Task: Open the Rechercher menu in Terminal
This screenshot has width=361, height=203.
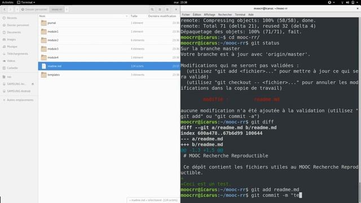Action: click(225, 15)
